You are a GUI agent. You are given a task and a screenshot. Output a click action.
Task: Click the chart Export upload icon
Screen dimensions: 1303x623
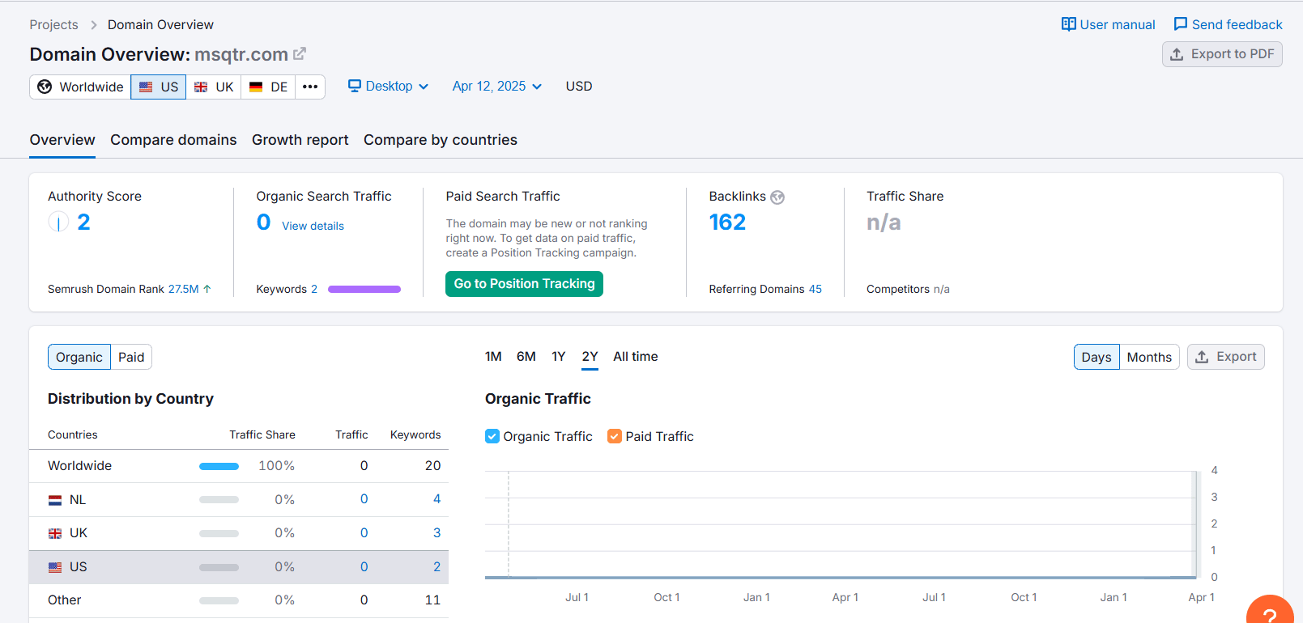[x=1202, y=357]
